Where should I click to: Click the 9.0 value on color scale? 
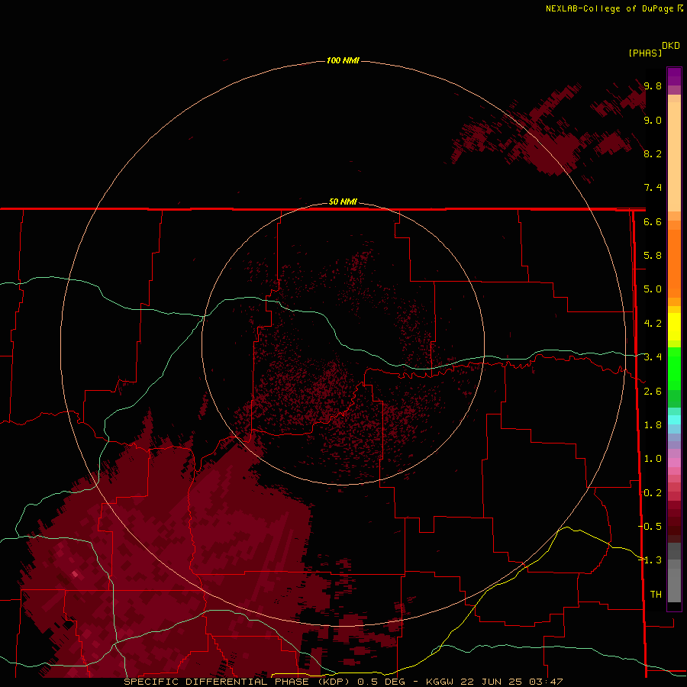click(x=653, y=120)
